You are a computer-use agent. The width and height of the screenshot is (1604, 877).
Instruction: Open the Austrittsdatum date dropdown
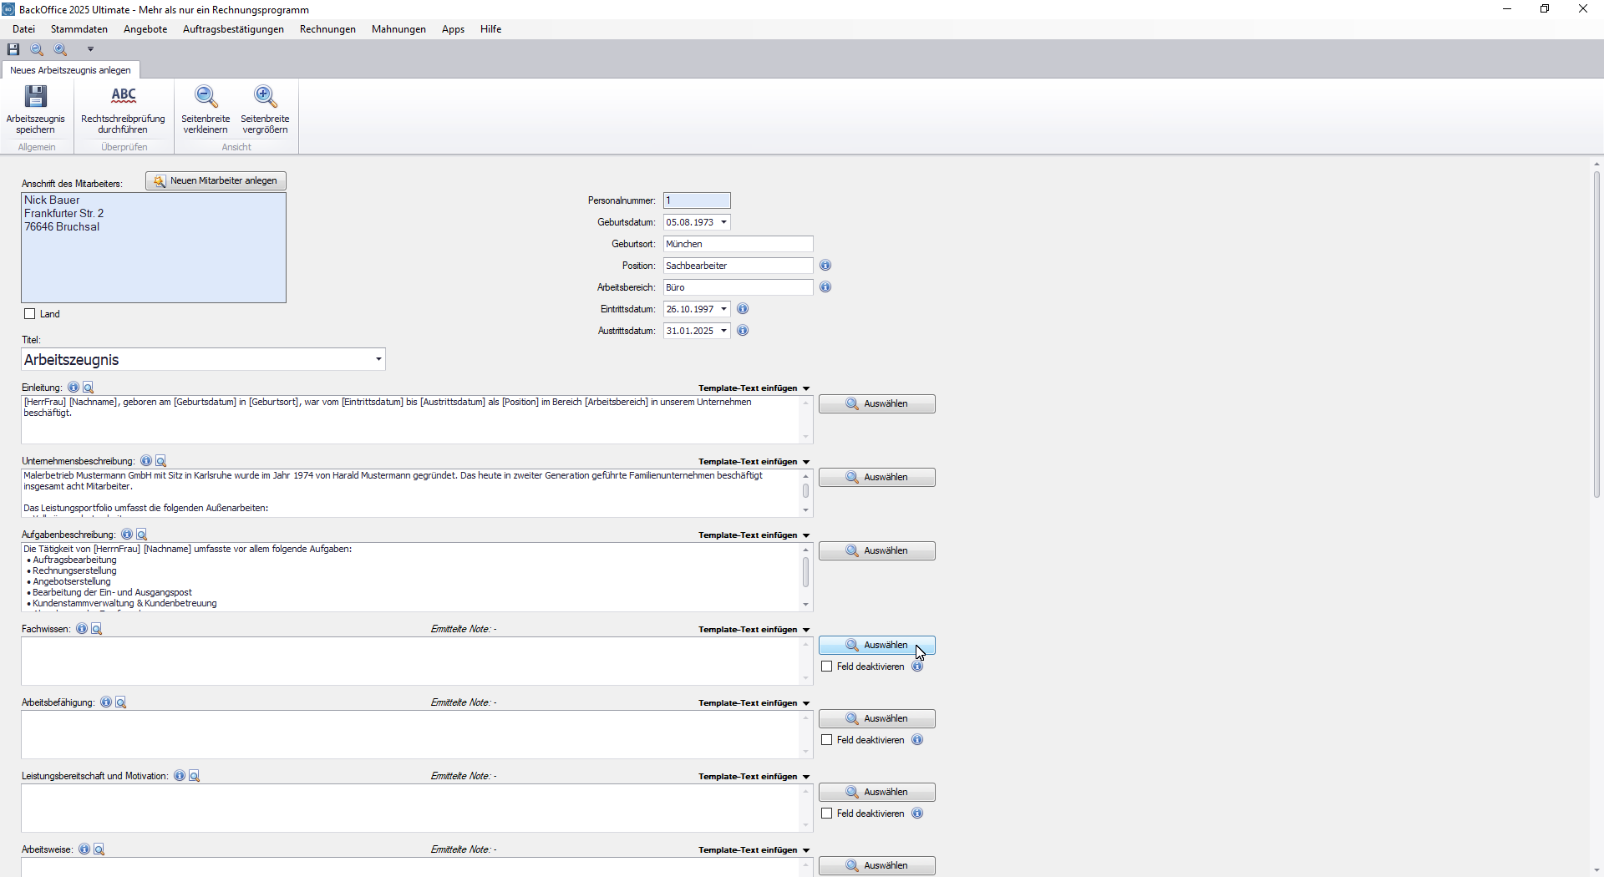pos(723,331)
